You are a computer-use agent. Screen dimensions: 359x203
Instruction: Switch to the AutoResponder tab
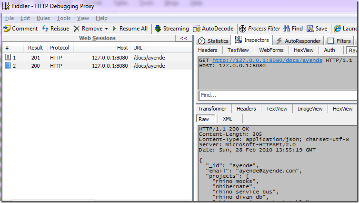click(x=299, y=41)
